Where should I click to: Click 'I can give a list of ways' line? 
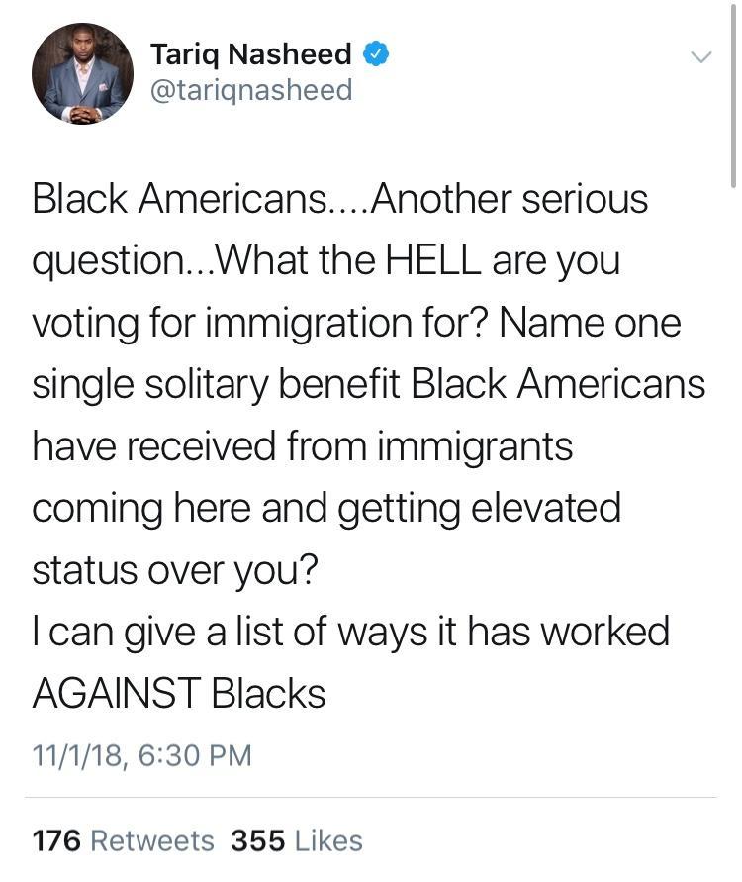point(351,633)
